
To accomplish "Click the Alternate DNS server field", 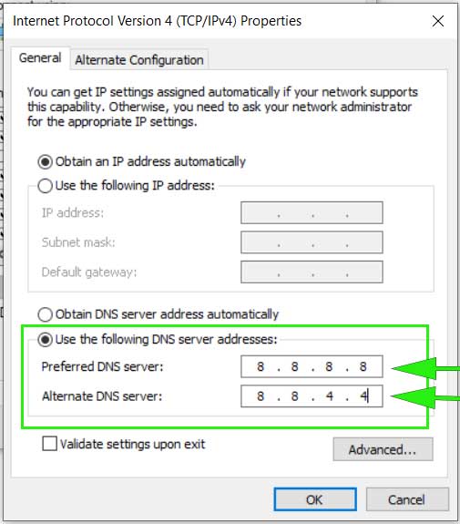I will (312, 396).
